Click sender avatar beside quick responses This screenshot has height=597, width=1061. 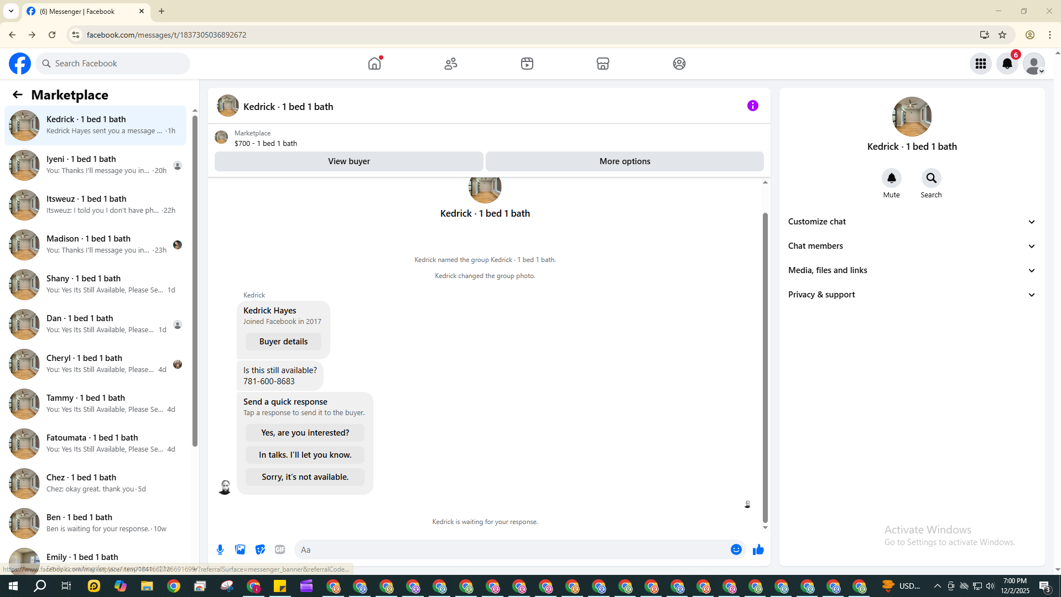(225, 487)
